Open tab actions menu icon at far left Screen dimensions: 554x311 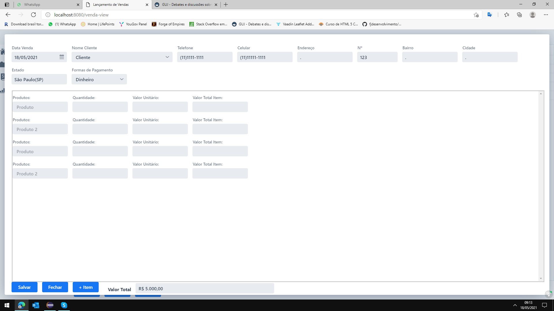point(7,5)
